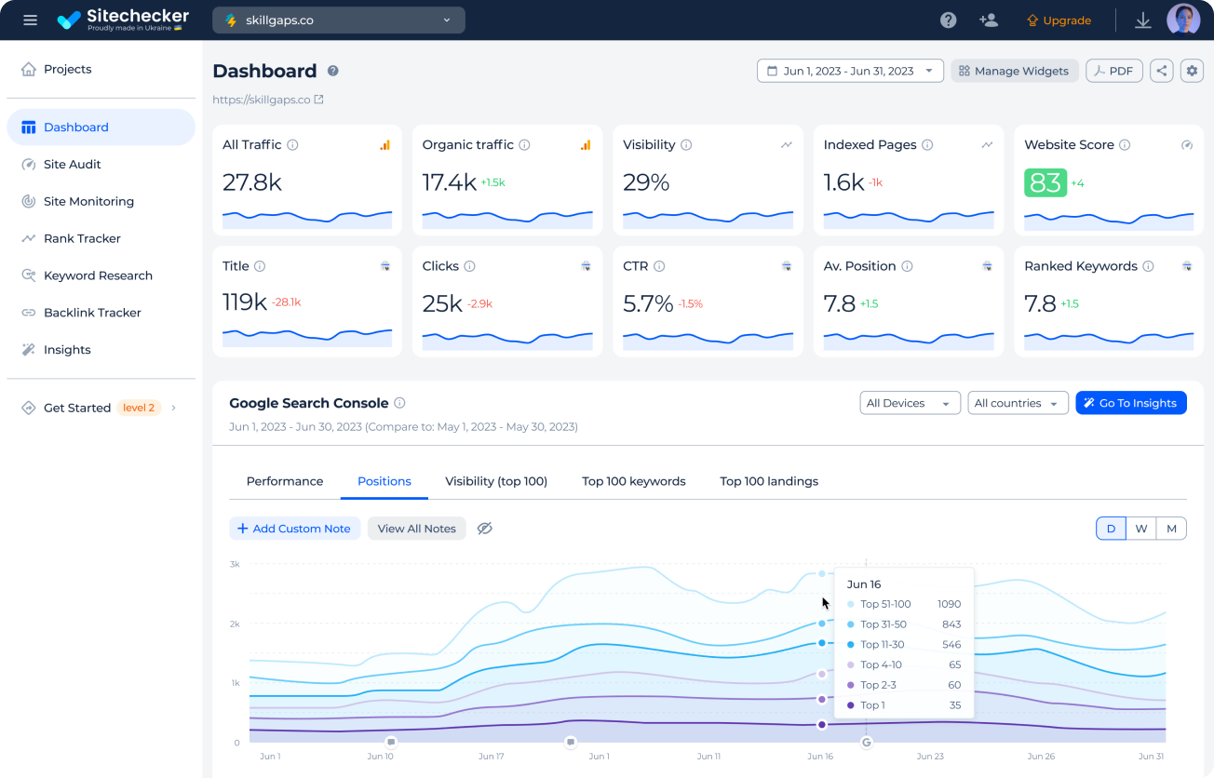Switch to the Top 100 landings tab
Image resolution: width=1214 pixels, height=778 pixels.
(x=769, y=481)
